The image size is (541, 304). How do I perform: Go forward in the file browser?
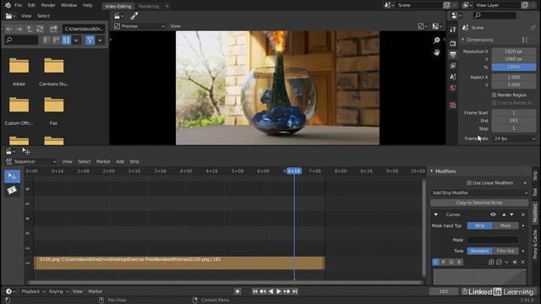coord(19,29)
